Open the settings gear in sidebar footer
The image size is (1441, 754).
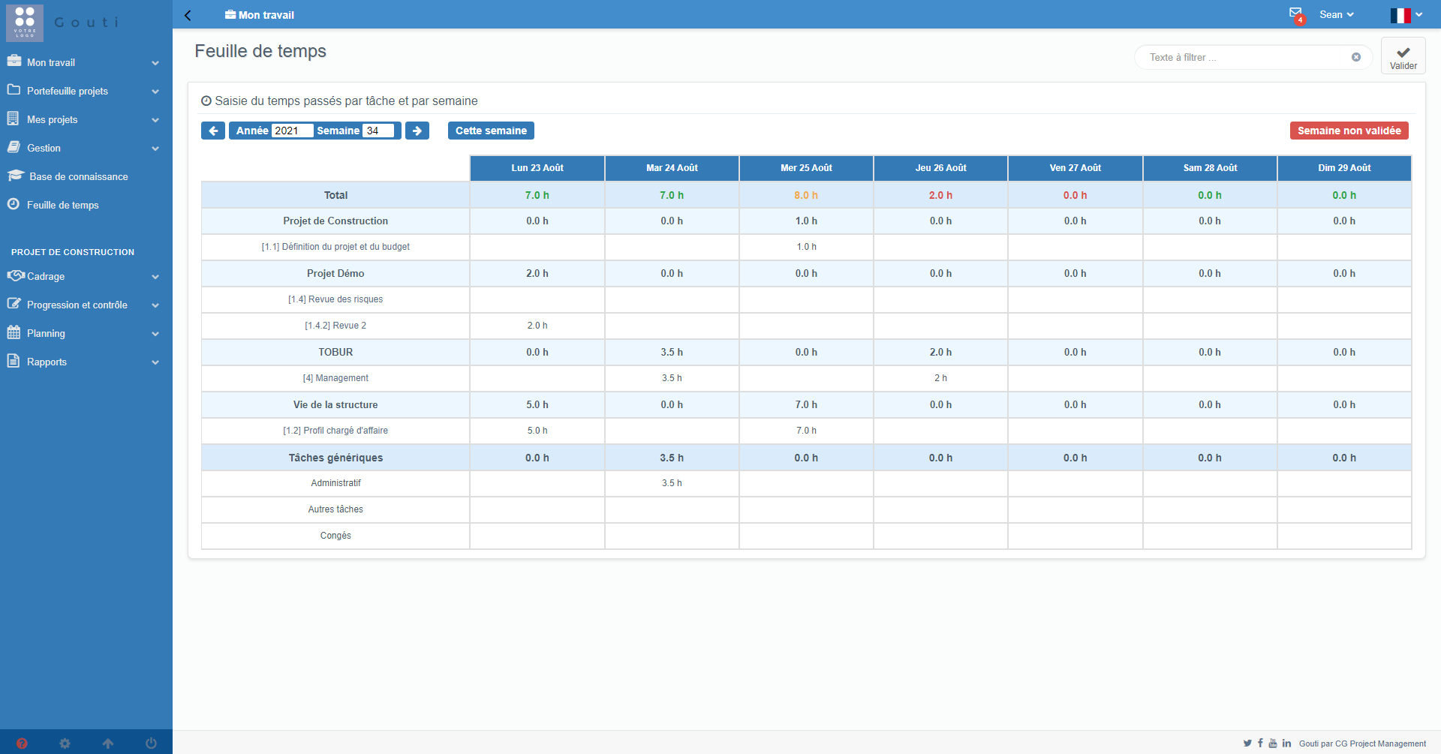click(x=65, y=743)
